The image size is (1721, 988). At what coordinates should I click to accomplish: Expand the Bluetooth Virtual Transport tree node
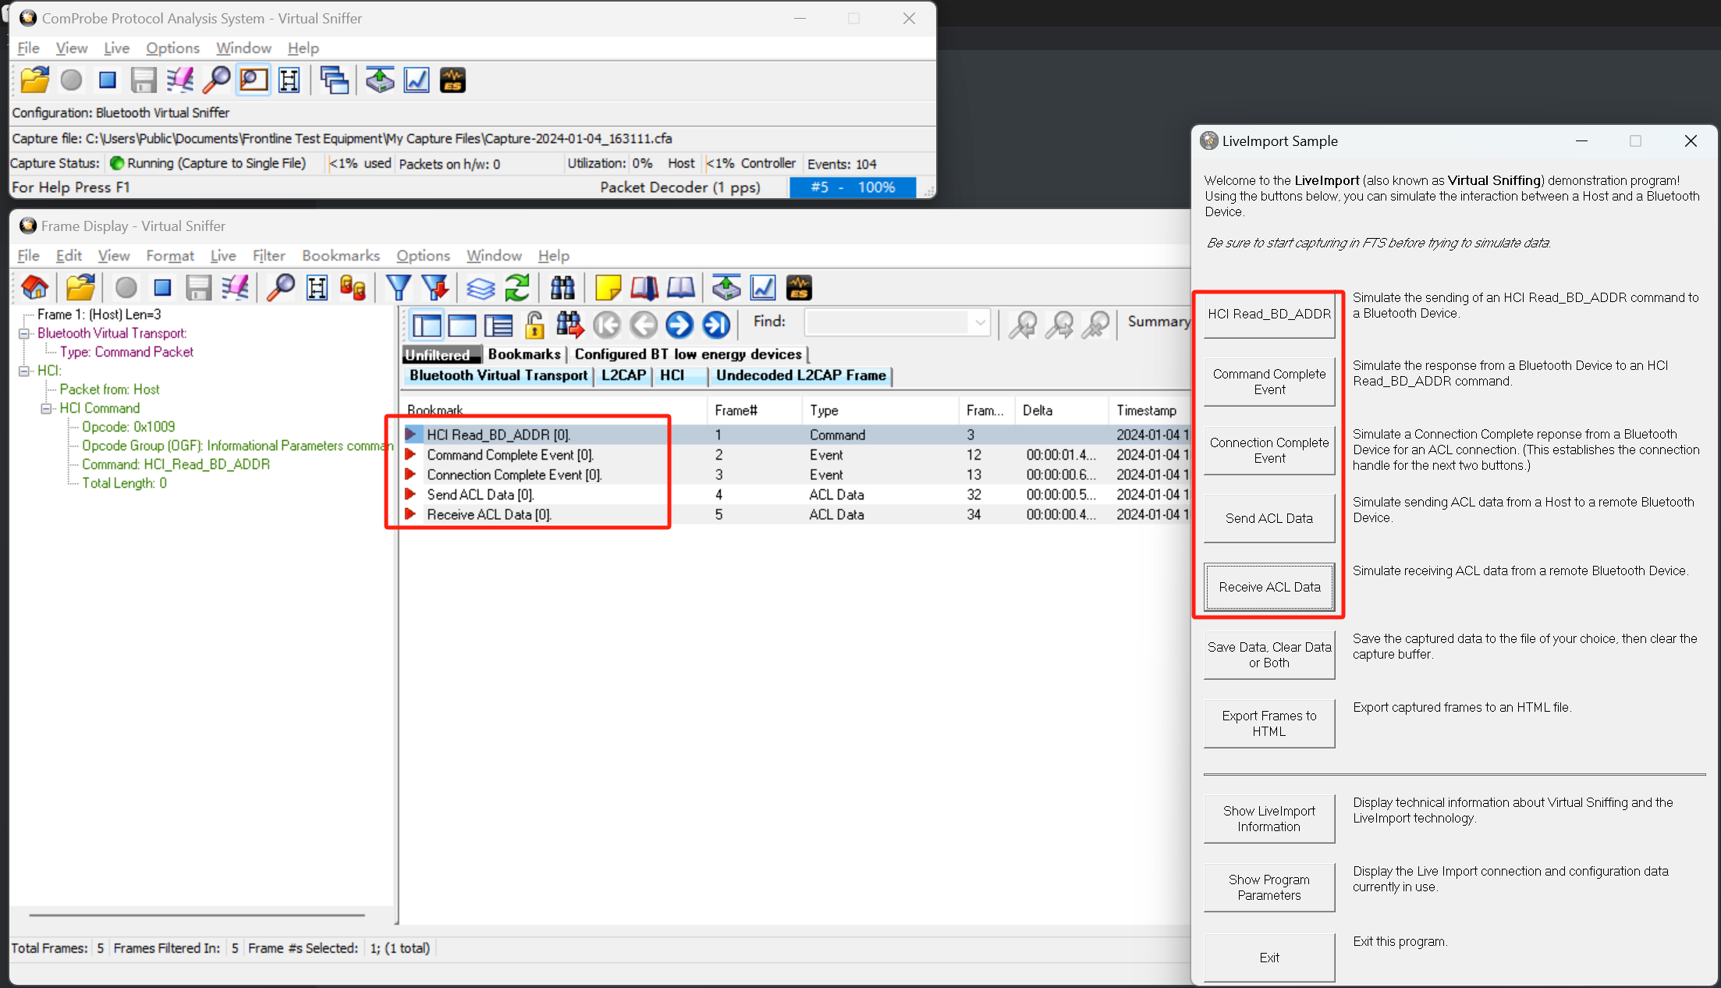(25, 333)
